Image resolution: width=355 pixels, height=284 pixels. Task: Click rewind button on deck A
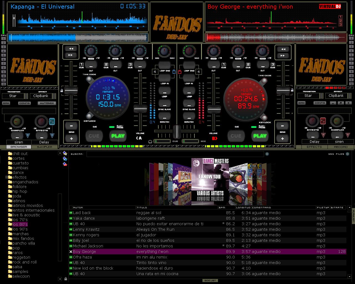coord(71,49)
